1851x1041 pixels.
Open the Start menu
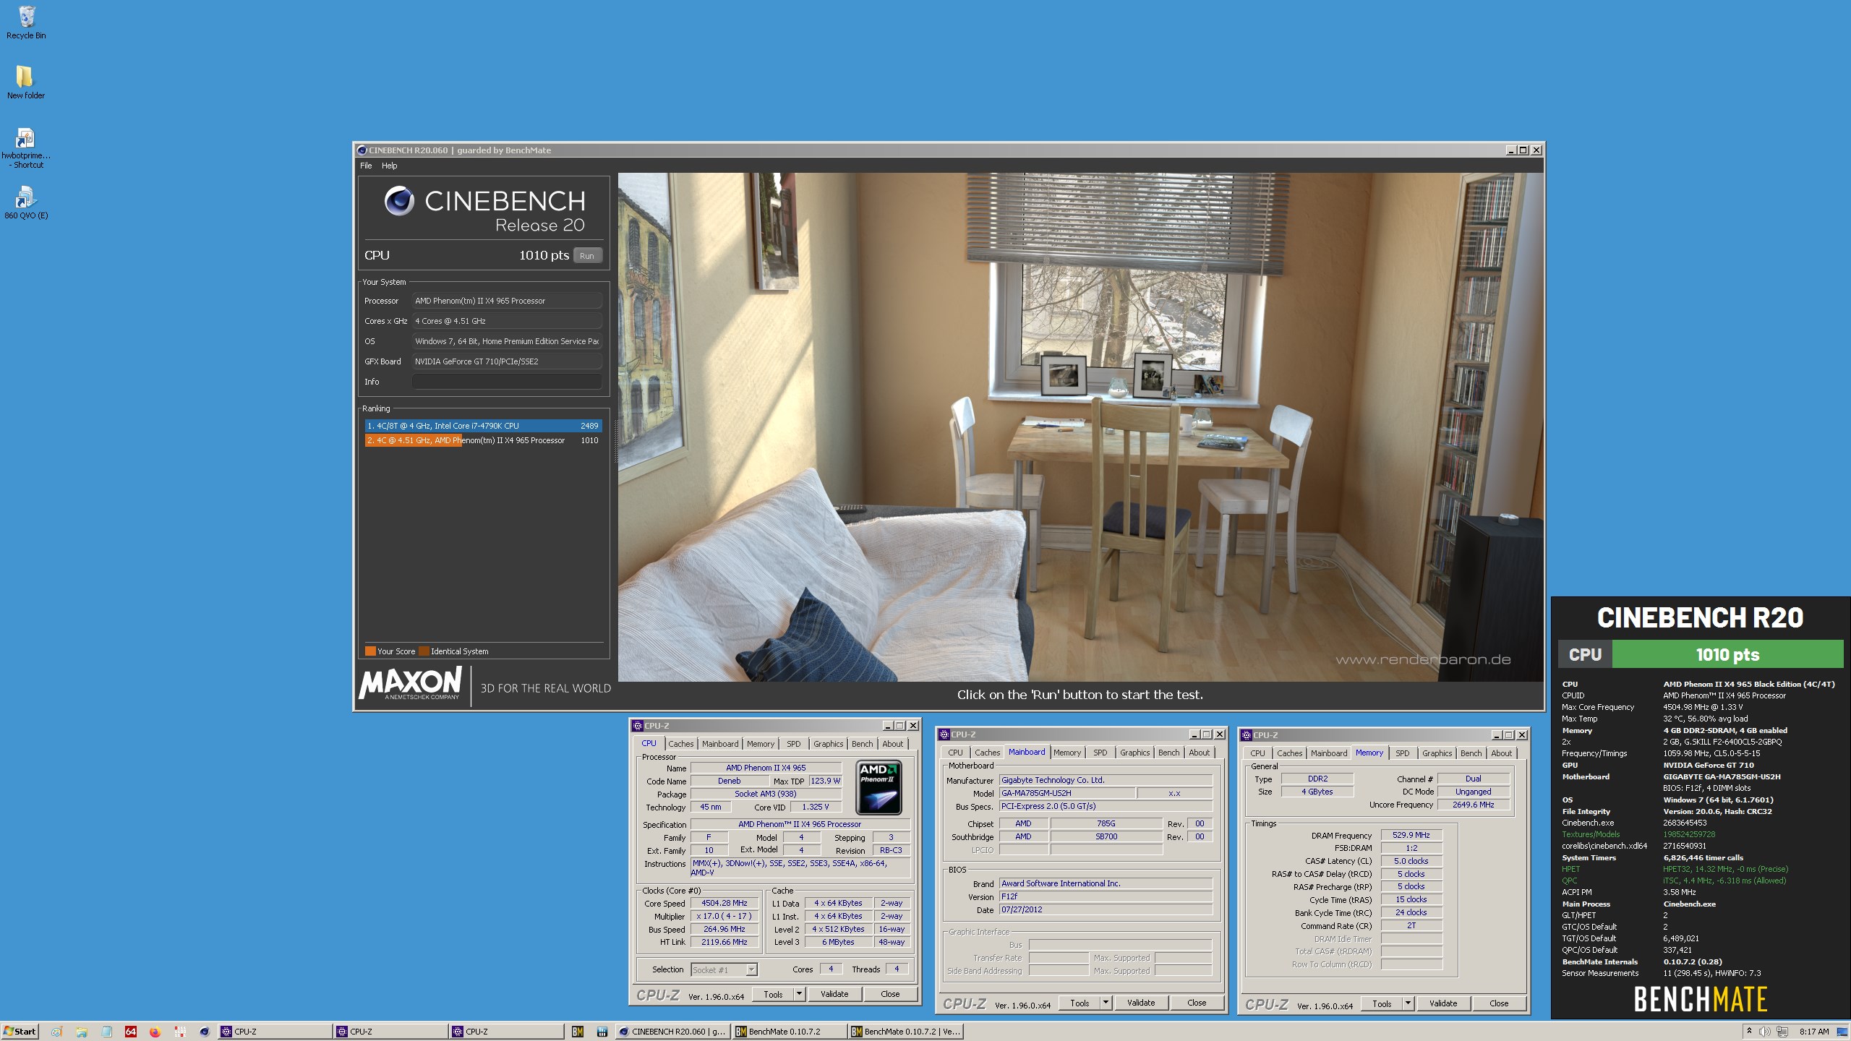(20, 1032)
